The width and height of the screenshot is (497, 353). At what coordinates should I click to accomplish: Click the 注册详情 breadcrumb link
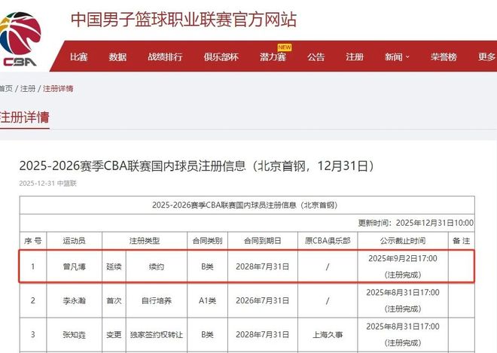[58, 89]
